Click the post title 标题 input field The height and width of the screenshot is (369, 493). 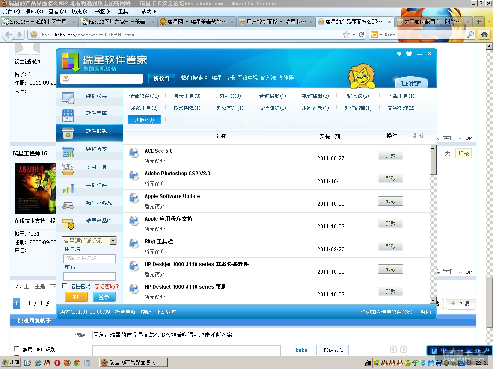click(207, 335)
